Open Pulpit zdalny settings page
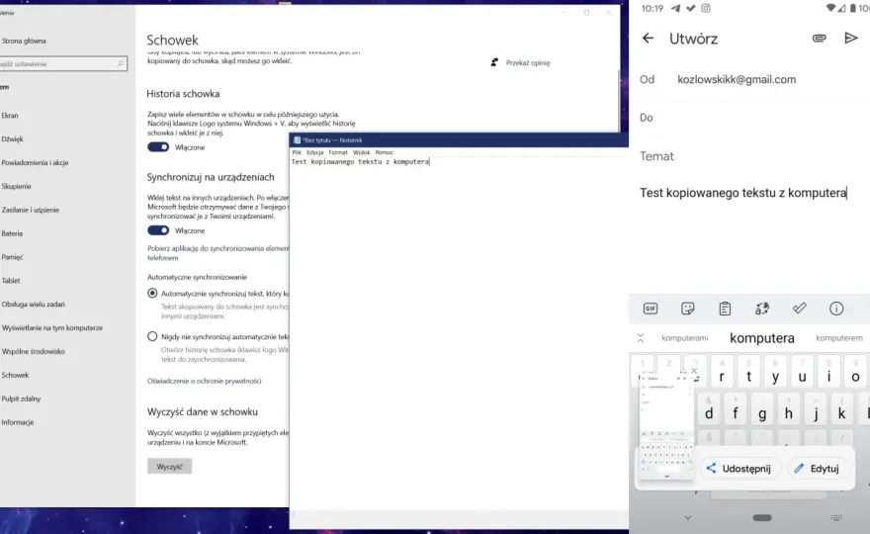 coord(21,399)
